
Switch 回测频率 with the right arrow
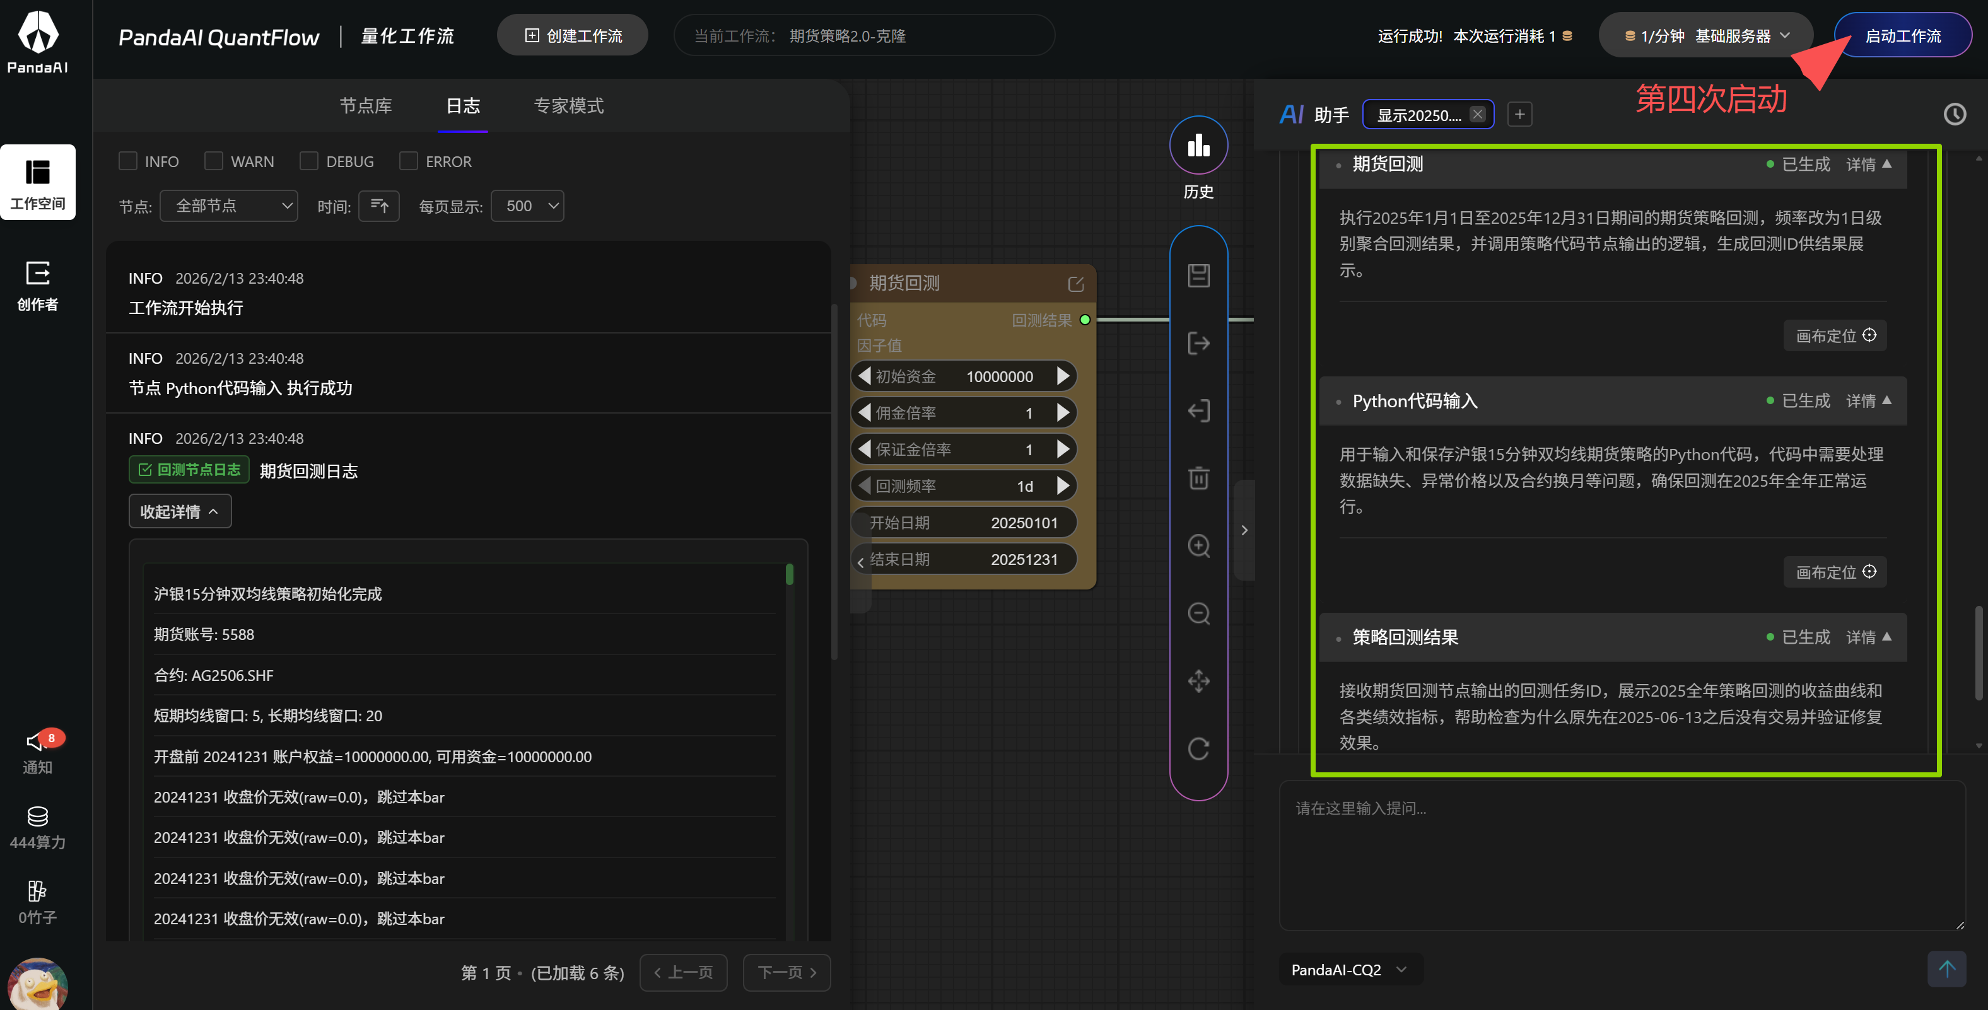pos(1063,486)
